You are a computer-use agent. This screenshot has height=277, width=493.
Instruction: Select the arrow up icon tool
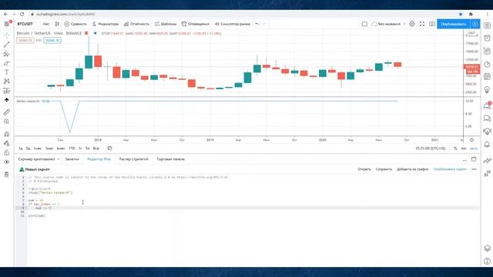coord(7,100)
